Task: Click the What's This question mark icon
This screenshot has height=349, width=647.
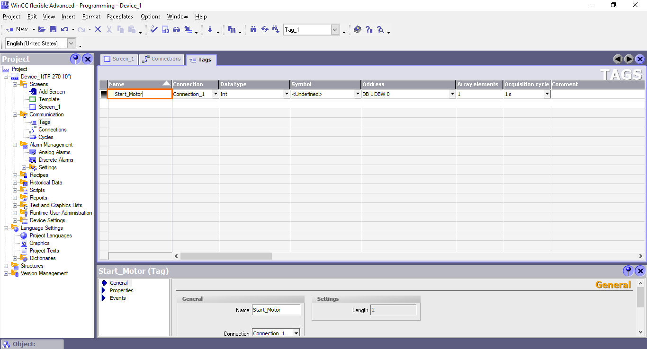Action: tap(369, 29)
